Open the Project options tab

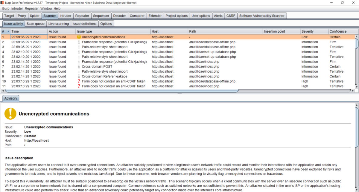(177, 16)
